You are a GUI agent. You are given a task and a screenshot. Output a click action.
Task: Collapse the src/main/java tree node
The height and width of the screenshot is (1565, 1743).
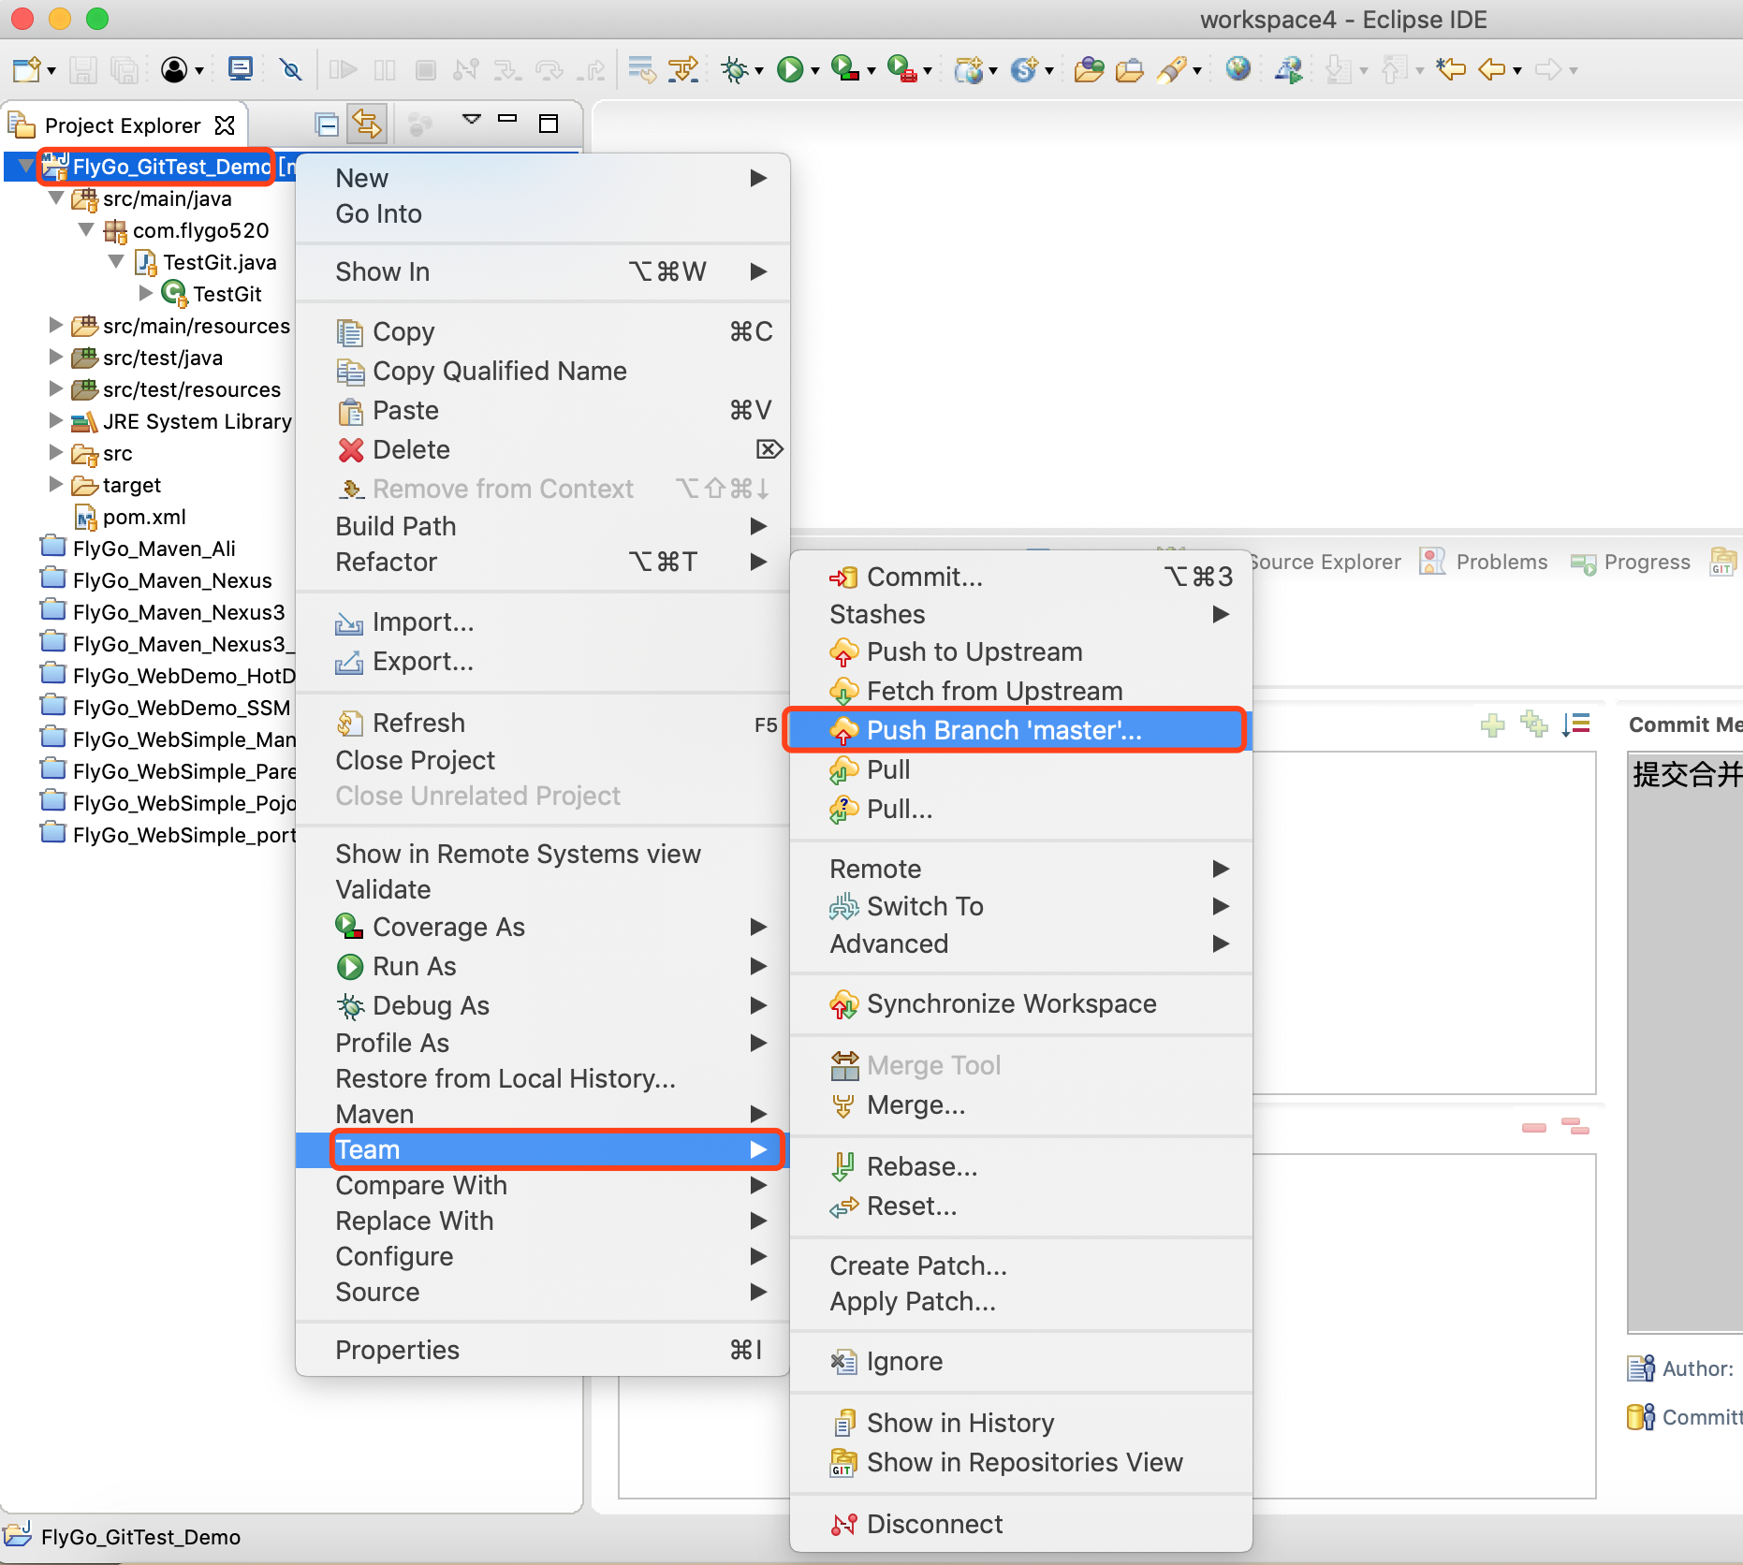[56, 198]
